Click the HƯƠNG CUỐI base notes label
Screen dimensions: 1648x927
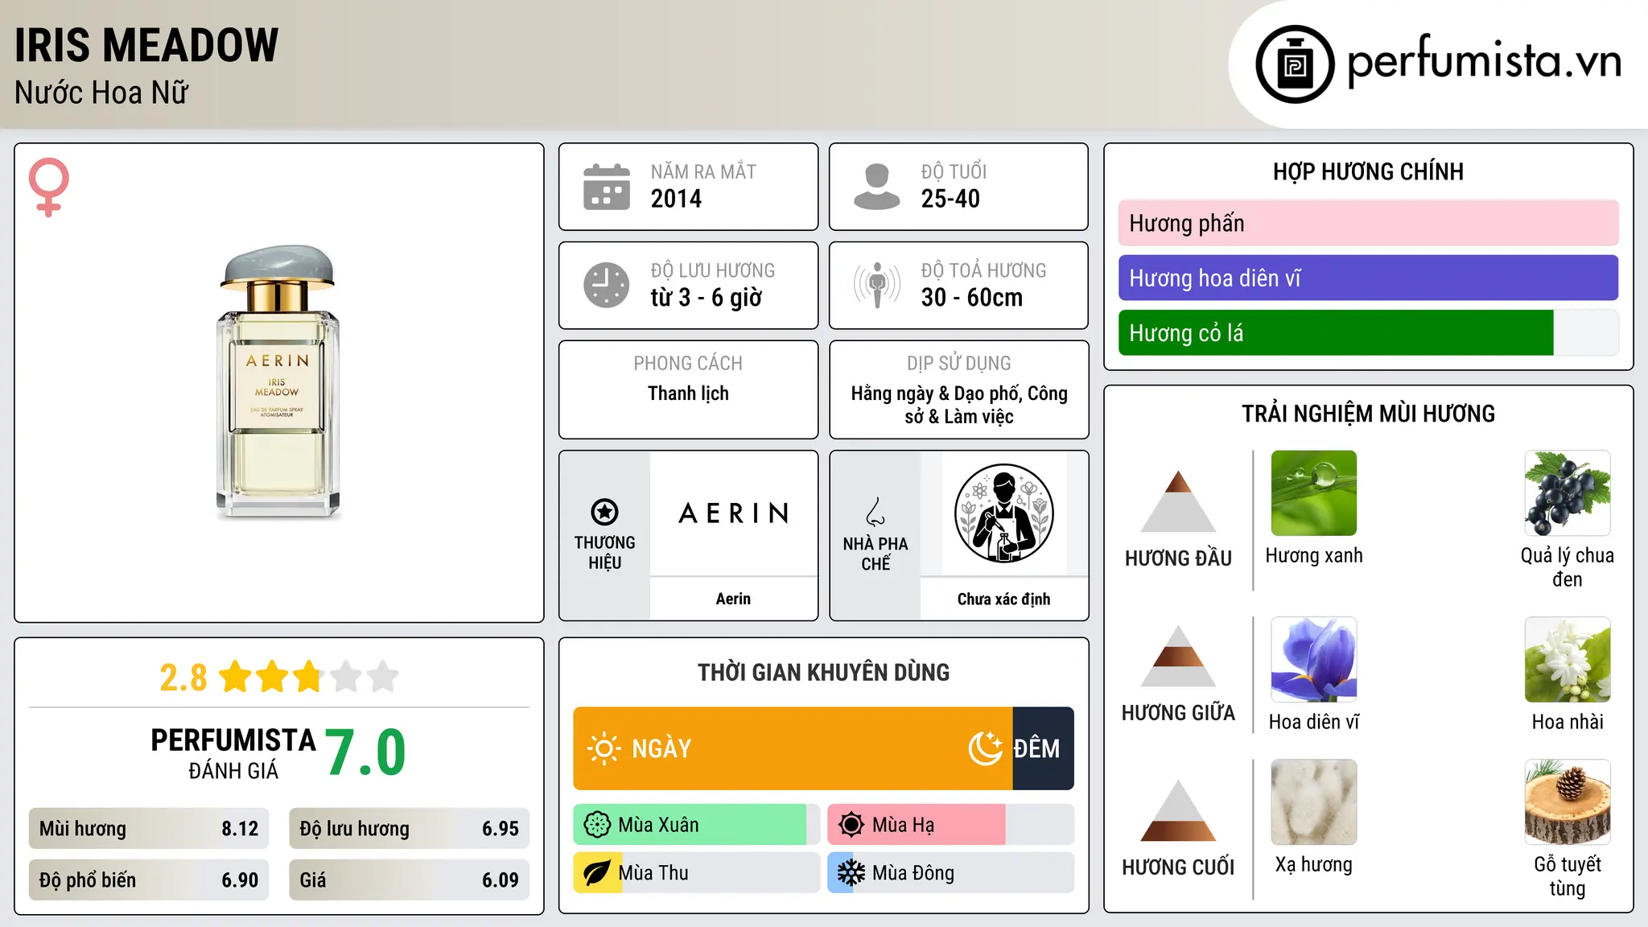click(x=1178, y=867)
